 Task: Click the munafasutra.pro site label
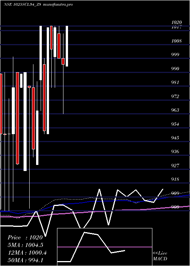(x=58, y=5)
